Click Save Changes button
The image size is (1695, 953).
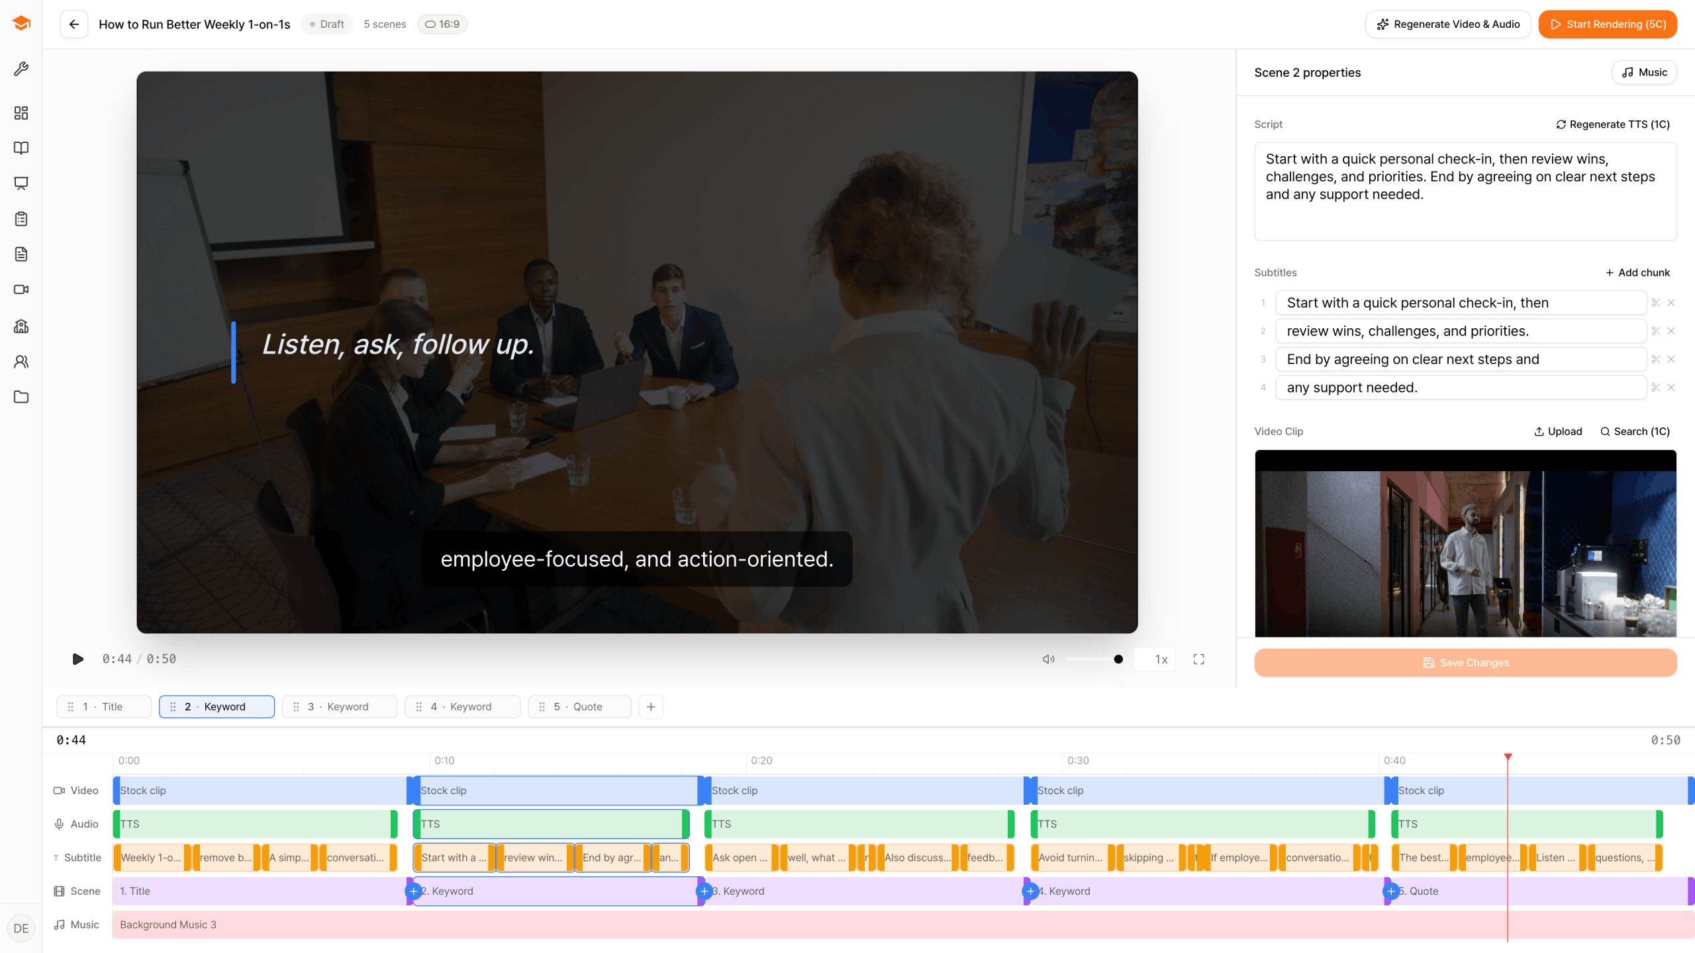coord(1465,662)
